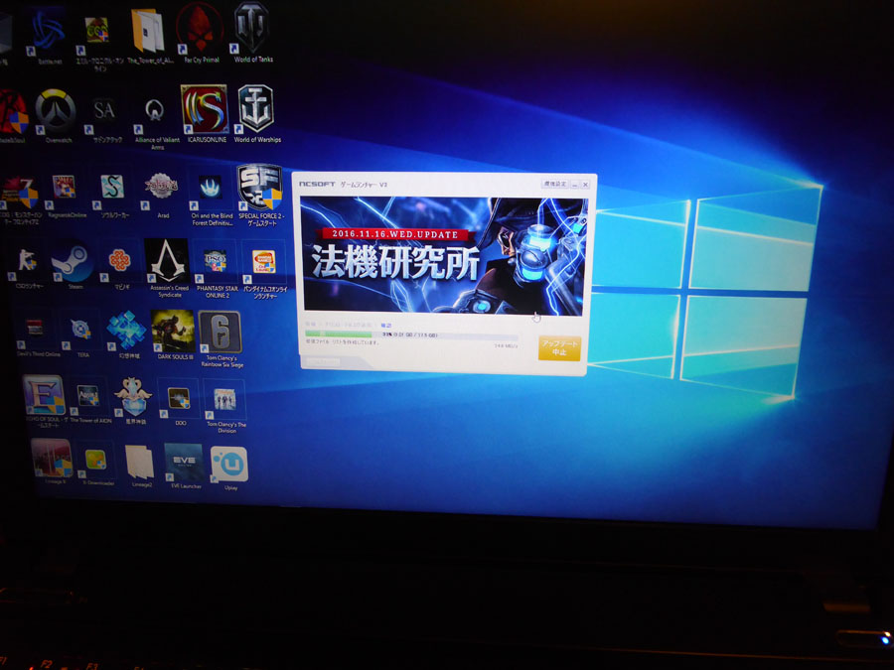Click the blue link above the progress bar
This screenshot has width=894, height=670.
pyautogui.click(x=386, y=326)
